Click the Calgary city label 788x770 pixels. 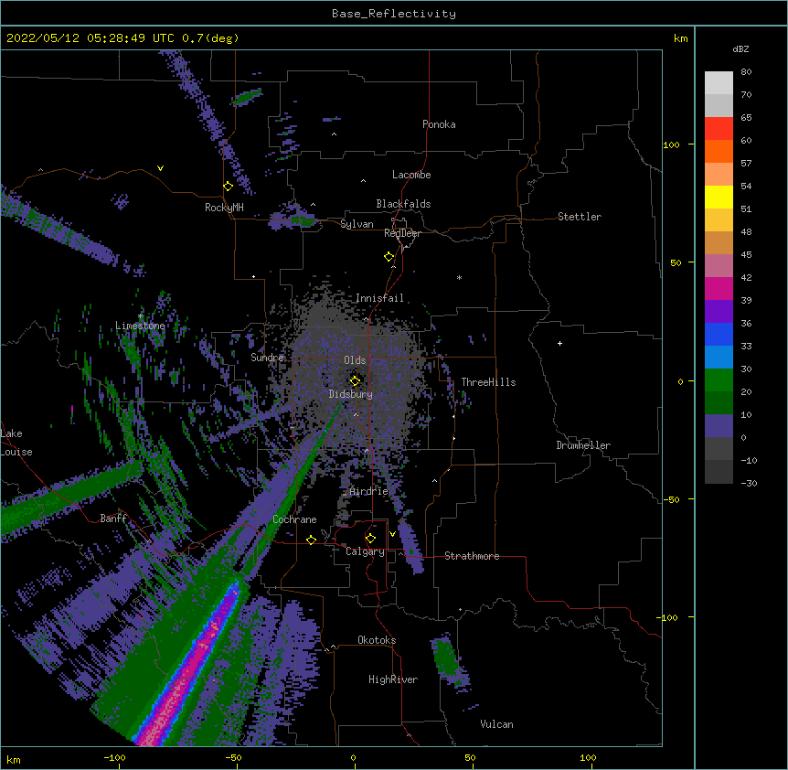365,551
